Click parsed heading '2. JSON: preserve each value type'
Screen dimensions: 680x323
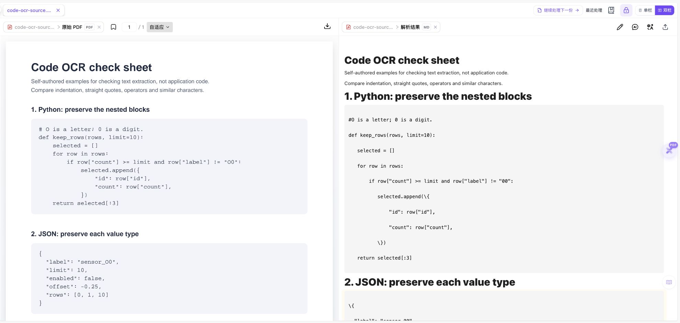[x=430, y=282]
